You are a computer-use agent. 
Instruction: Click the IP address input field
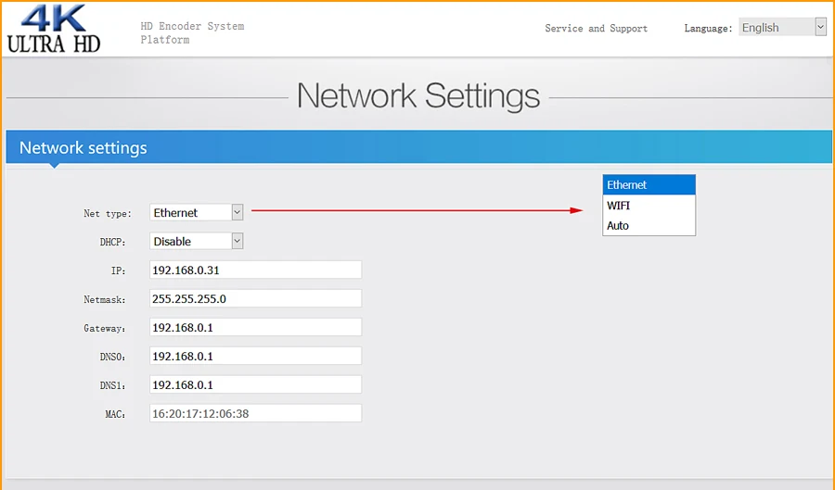pos(256,270)
